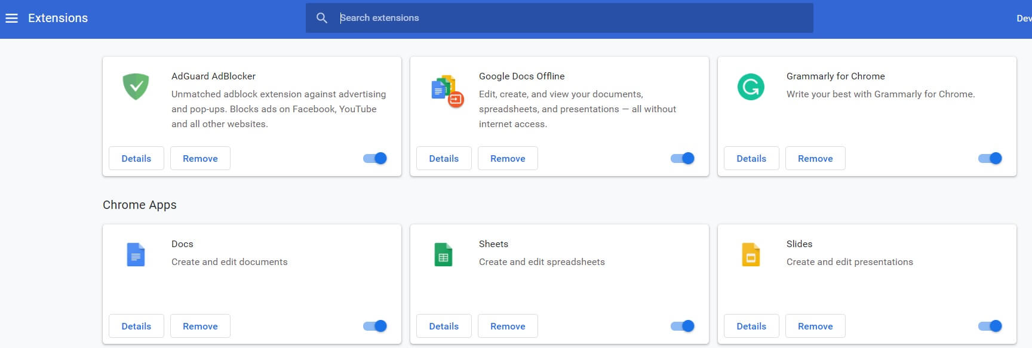Disable the AdGuard AdBlocker toggle

[375, 158]
